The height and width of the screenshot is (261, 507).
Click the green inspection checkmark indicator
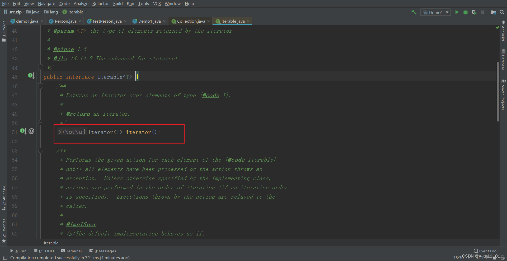click(x=497, y=27)
